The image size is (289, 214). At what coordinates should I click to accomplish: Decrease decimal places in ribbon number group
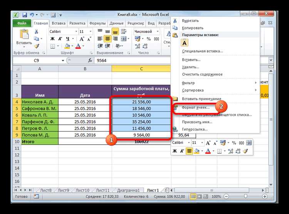(145, 46)
